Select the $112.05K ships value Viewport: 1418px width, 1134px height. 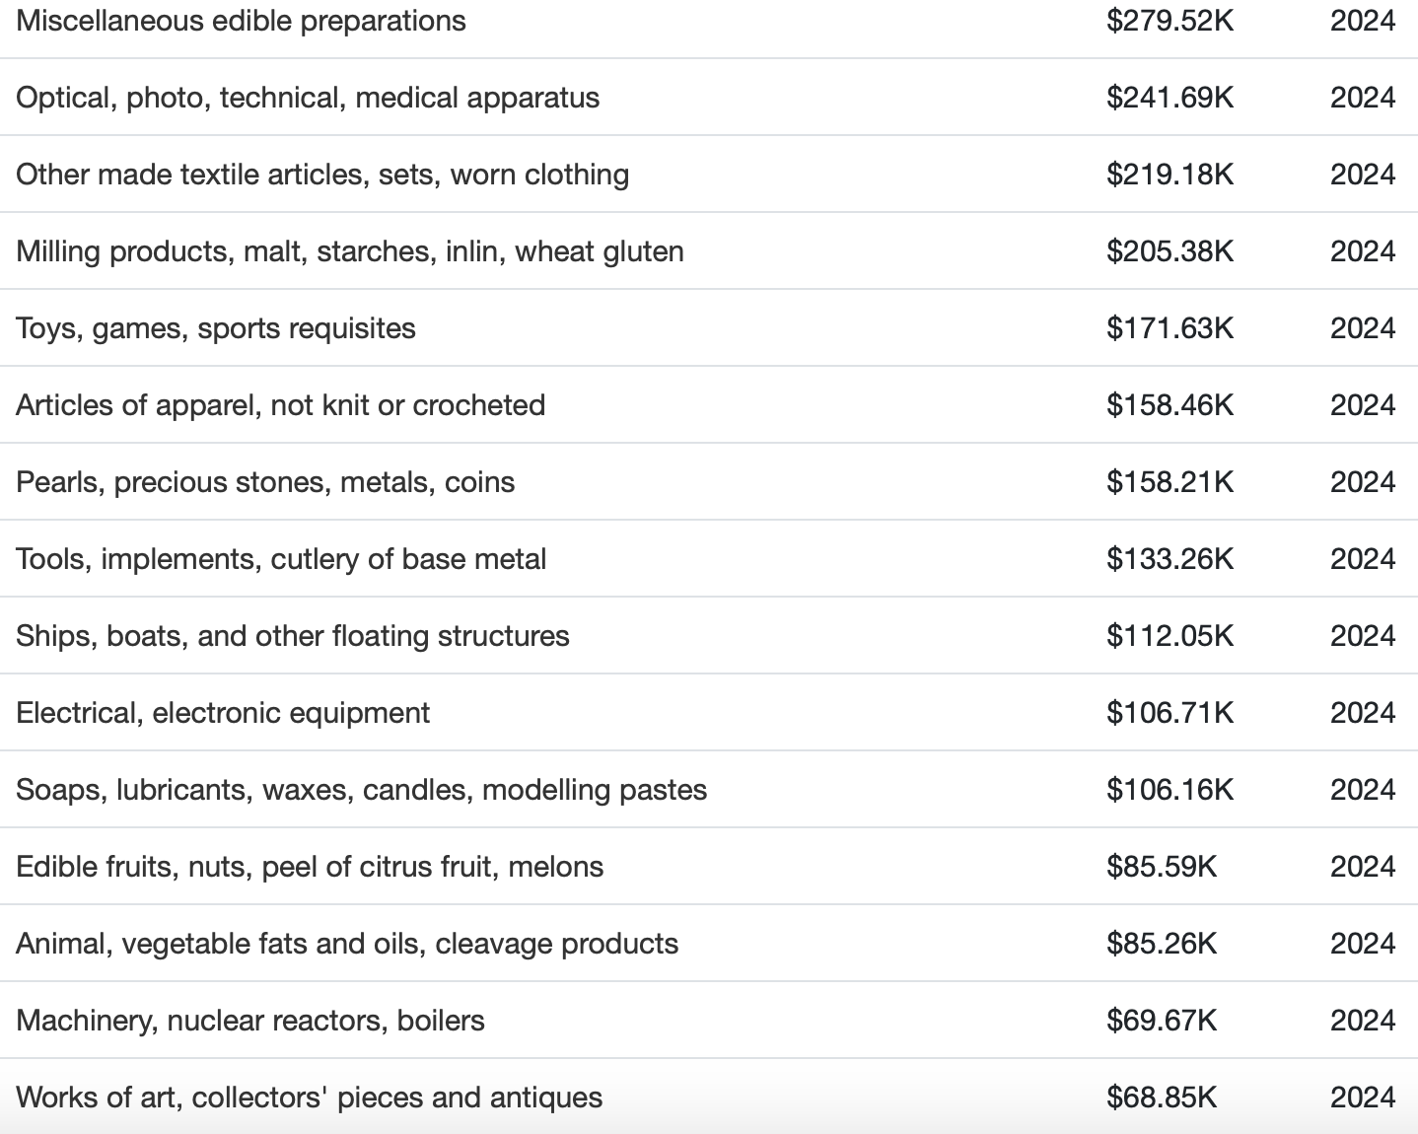click(1170, 636)
